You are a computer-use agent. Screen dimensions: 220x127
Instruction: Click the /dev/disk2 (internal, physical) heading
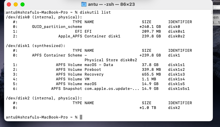coord(44,98)
